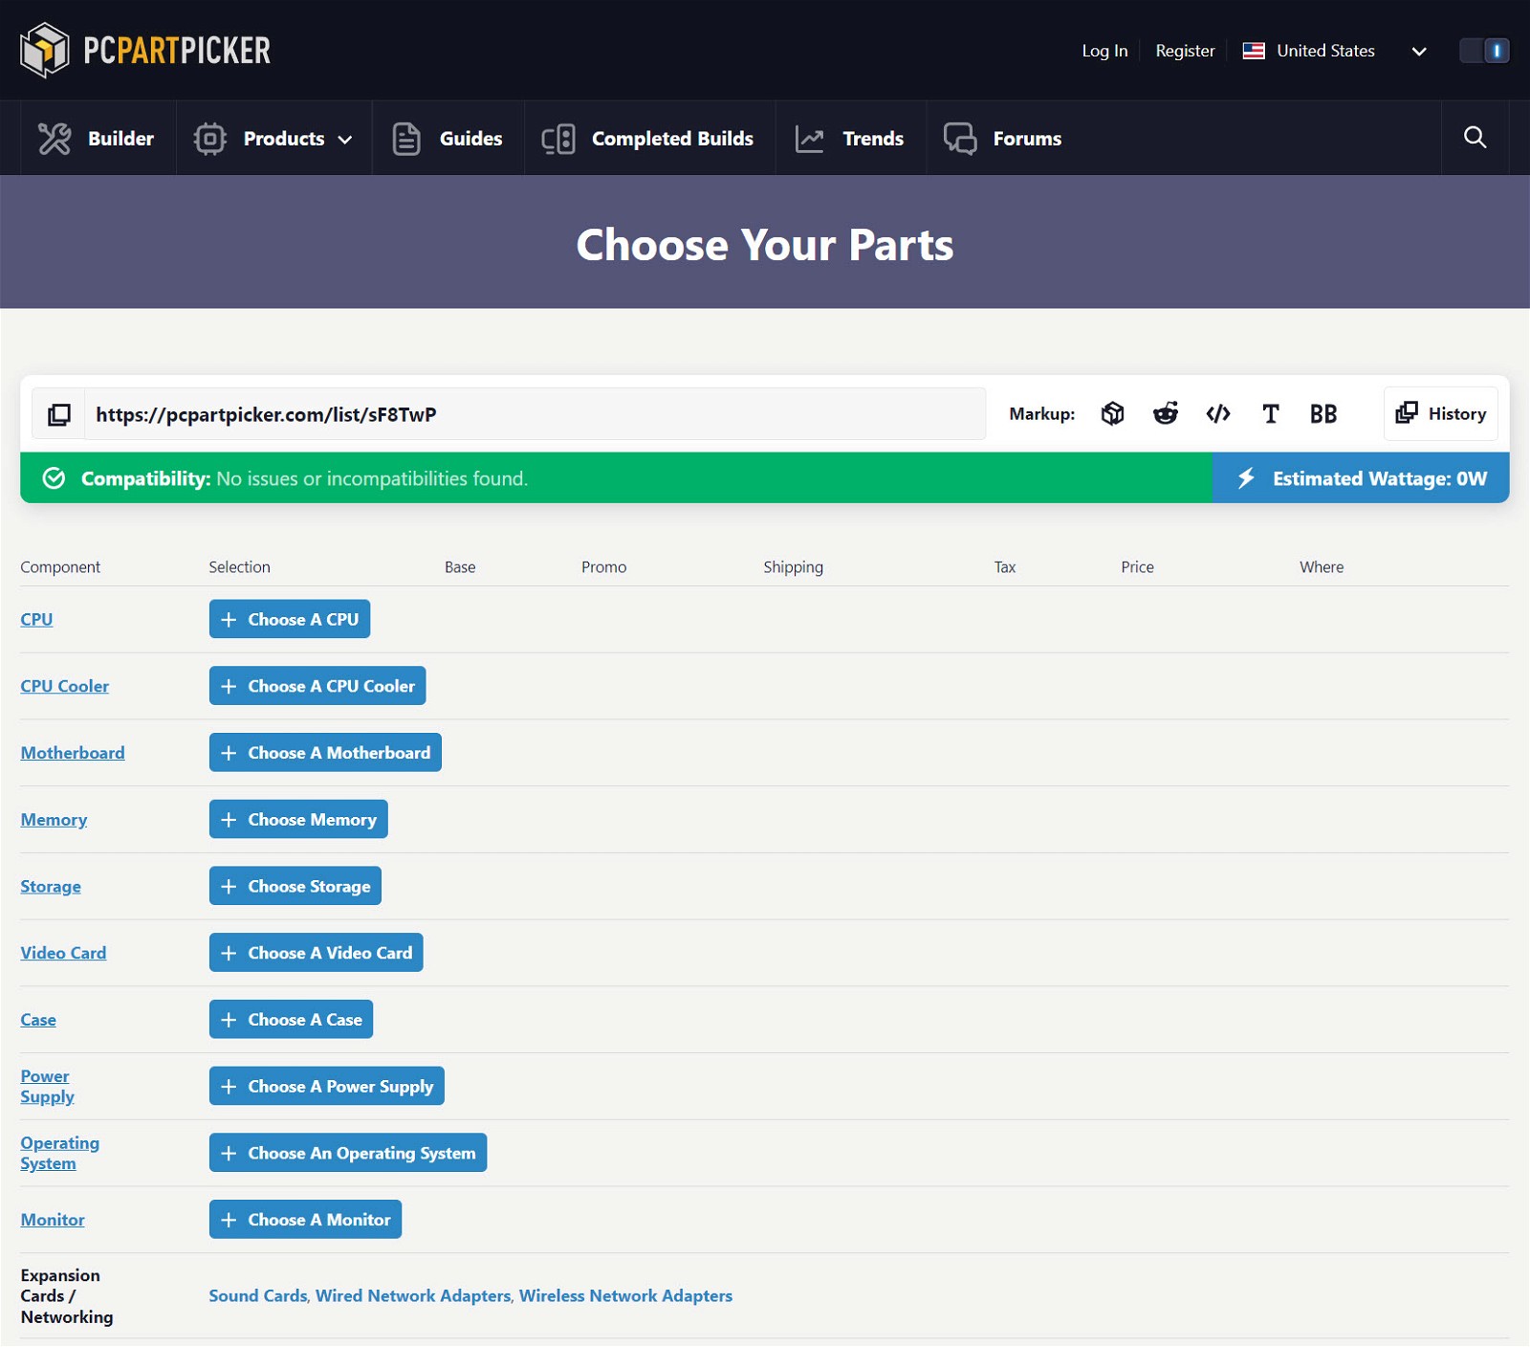Select PCPartPicker markup cube icon
Viewport: 1530px width, 1347px height.
[x=1112, y=414]
